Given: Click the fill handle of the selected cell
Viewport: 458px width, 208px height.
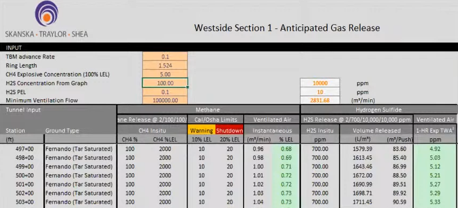Looking at the screenshot, I should [187, 87].
